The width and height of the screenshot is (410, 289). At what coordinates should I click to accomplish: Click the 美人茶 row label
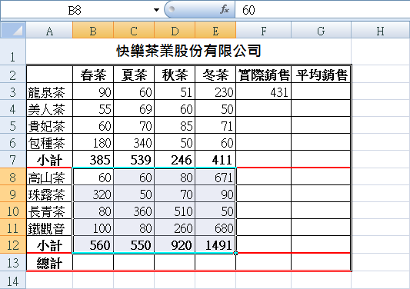pyautogui.click(x=49, y=108)
